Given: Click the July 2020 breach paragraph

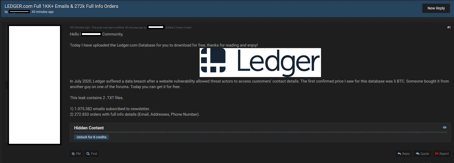Looking at the screenshot, I should pos(259,84).
